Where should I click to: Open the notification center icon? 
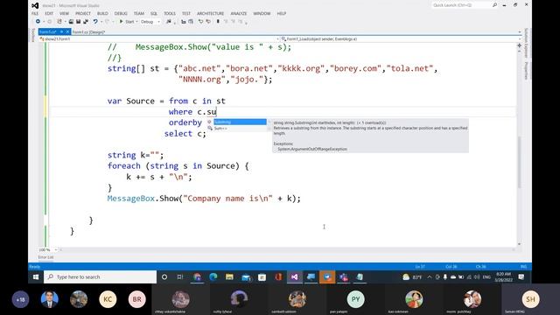coord(521,277)
